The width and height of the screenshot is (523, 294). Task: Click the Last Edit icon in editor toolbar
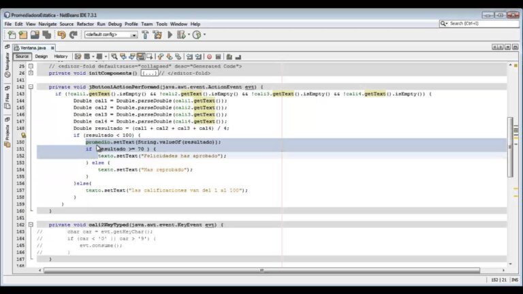coord(78,56)
